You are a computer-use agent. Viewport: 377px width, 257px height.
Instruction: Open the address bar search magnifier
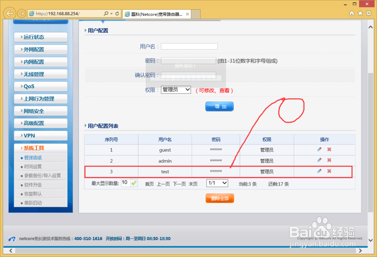click(x=106, y=14)
